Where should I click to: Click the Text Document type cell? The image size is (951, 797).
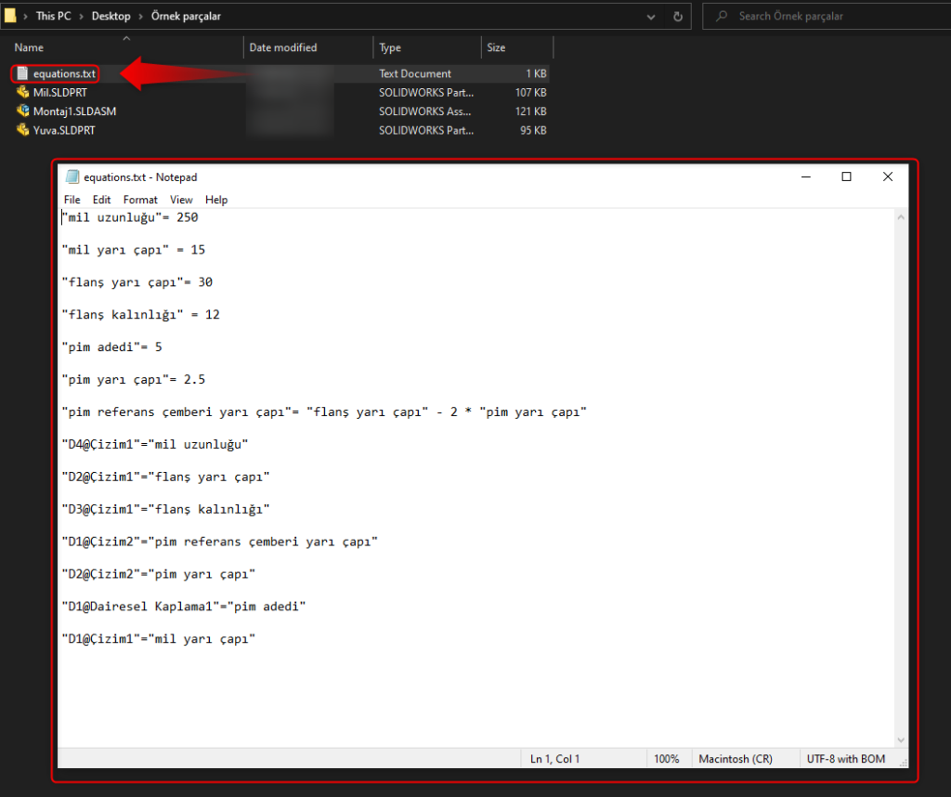click(415, 73)
